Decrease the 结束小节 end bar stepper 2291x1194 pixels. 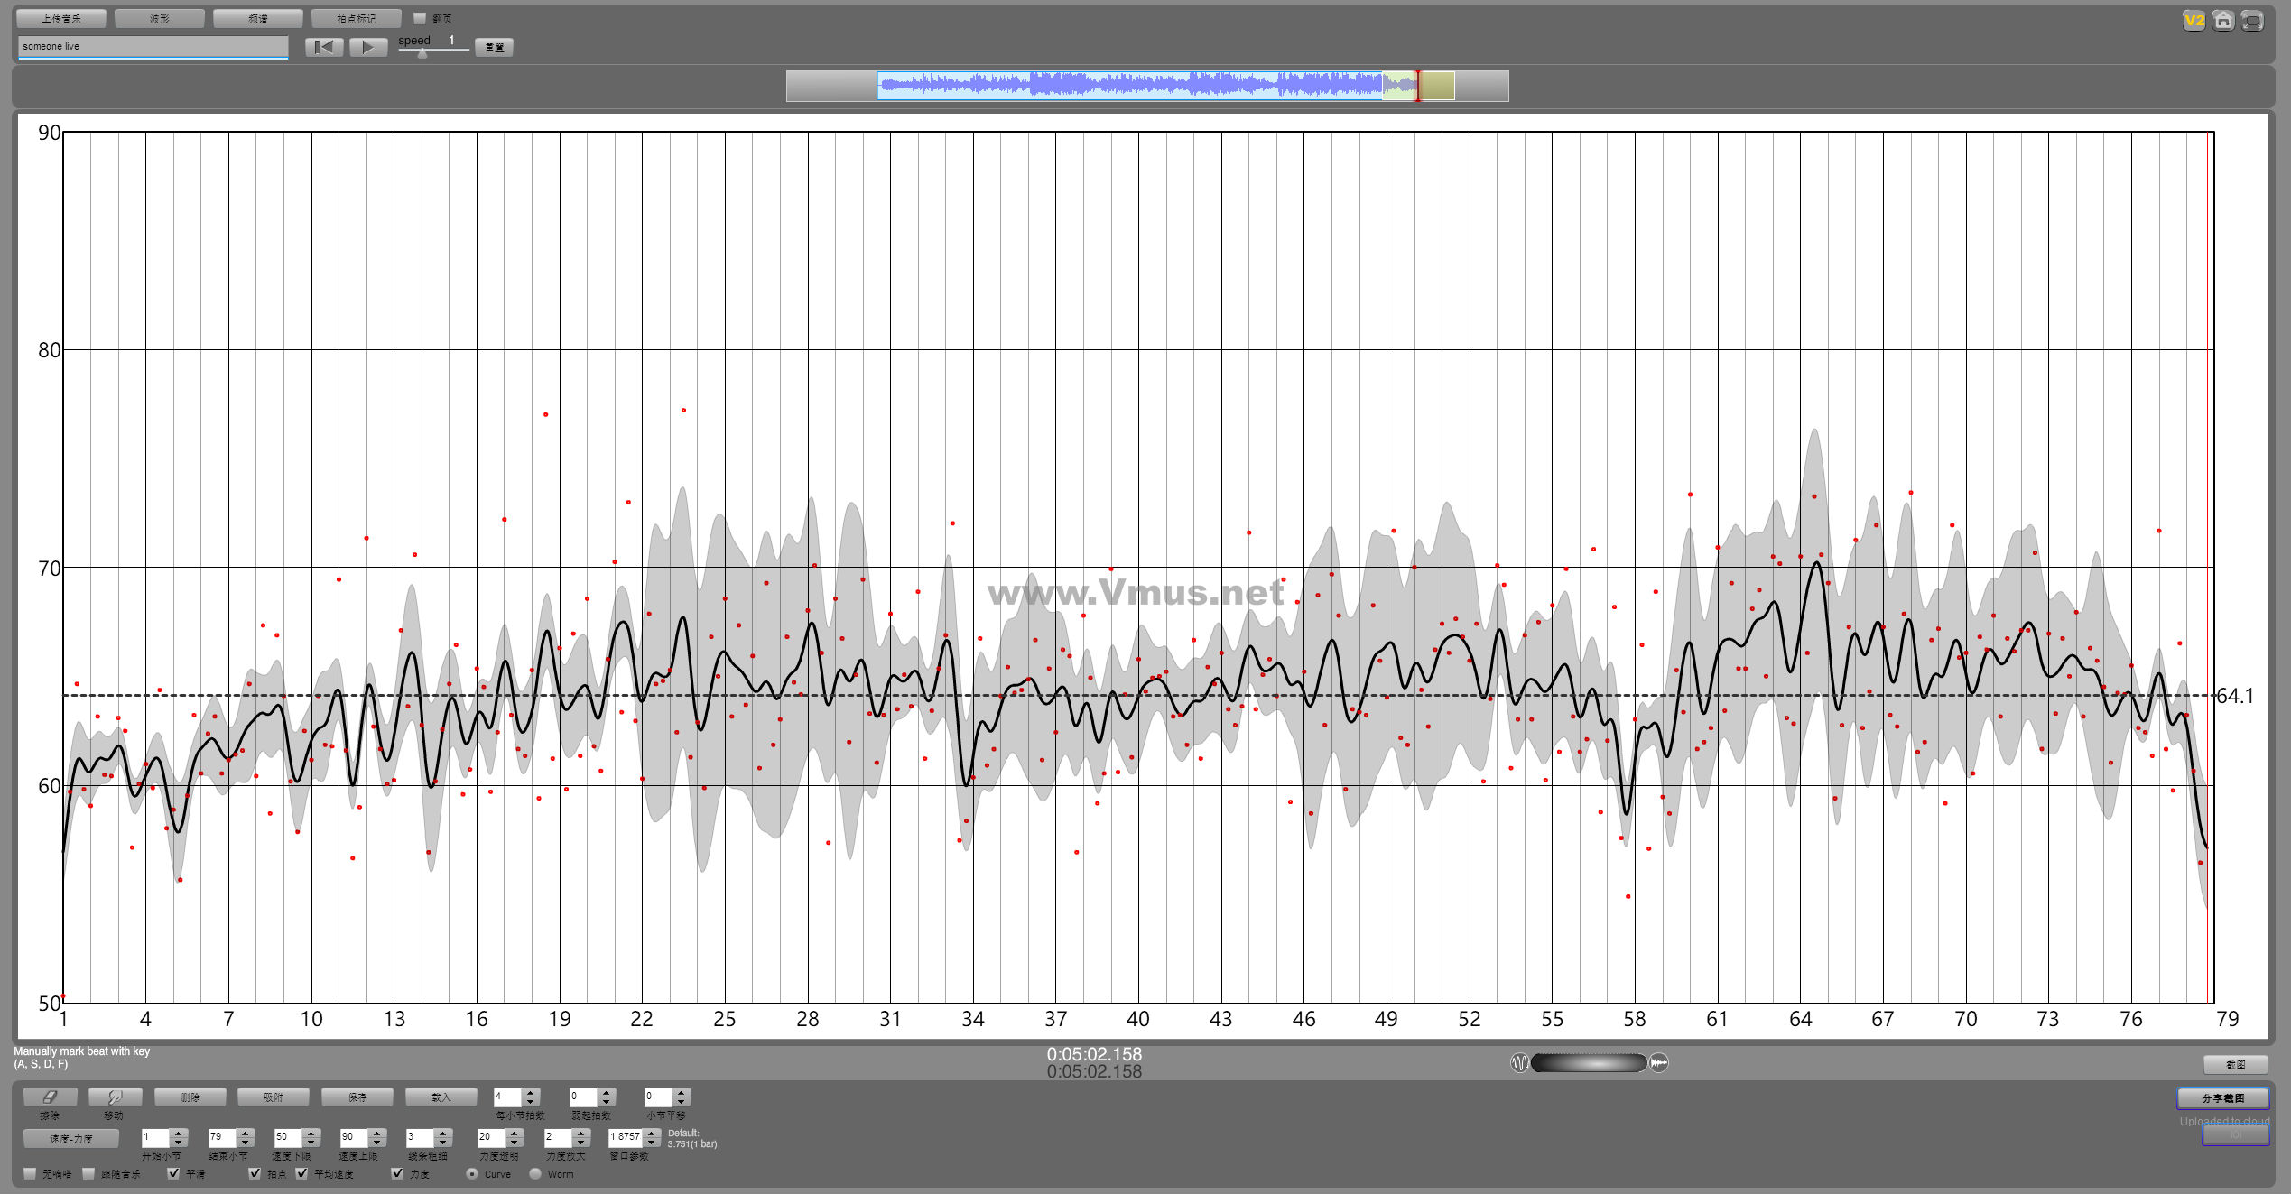(x=246, y=1143)
